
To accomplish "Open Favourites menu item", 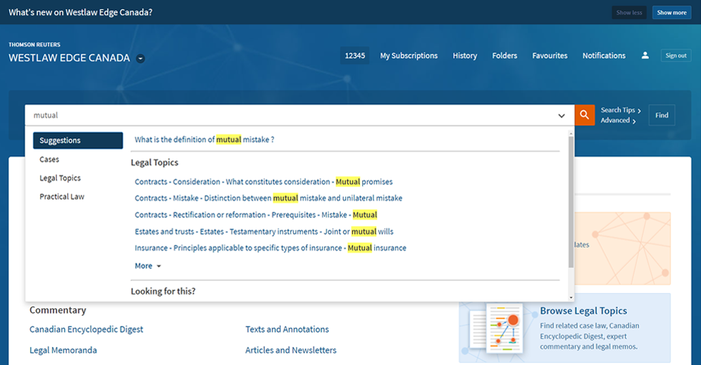I will 550,56.
